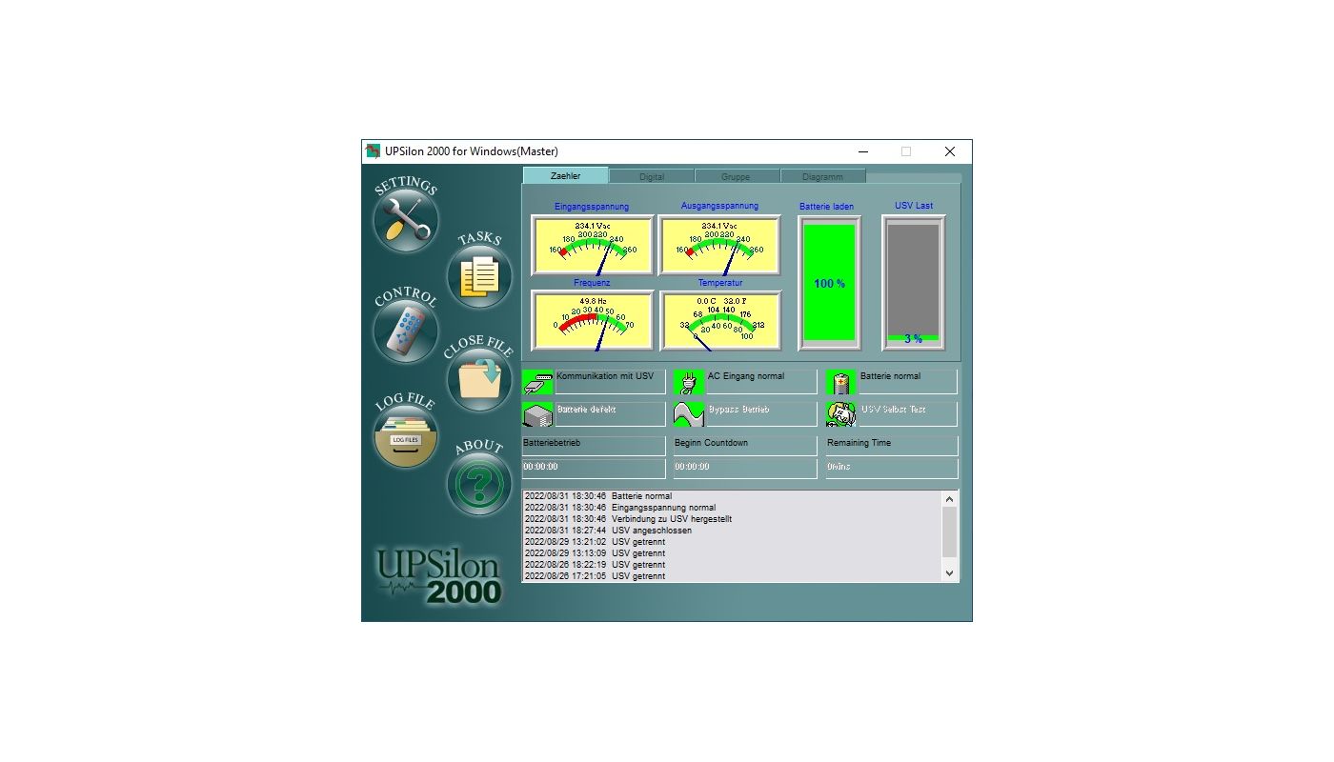Open the Diagramm tab
The width and height of the screenshot is (1334, 762).
tap(822, 177)
